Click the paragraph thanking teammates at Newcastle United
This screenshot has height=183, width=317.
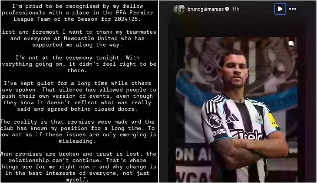click(x=78, y=39)
